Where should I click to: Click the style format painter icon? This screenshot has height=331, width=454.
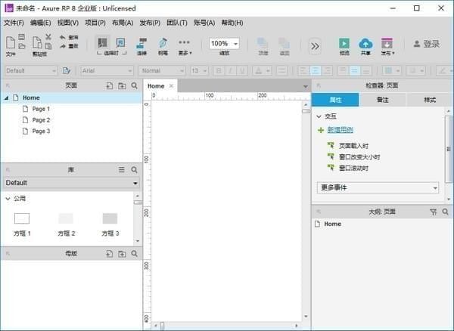(67, 71)
